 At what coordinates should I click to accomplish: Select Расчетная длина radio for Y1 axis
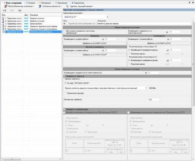(129, 54)
